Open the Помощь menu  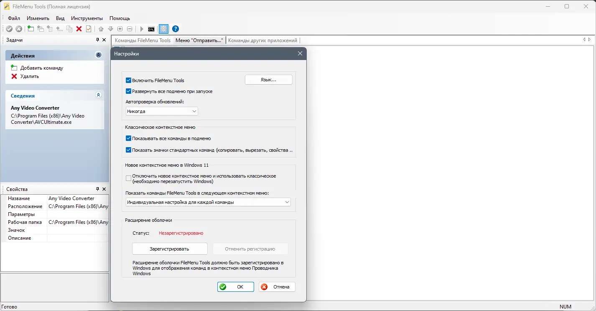coord(120,18)
